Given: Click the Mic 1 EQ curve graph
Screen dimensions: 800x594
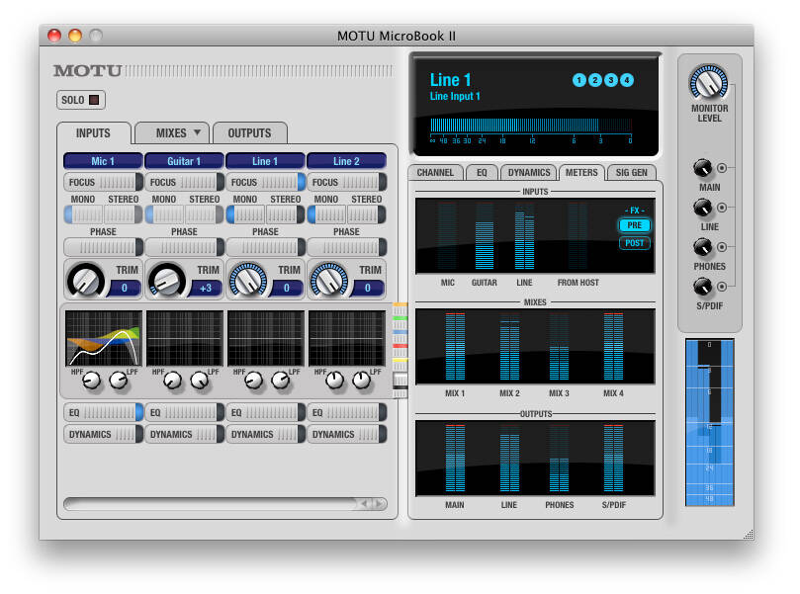Looking at the screenshot, I should click(x=104, y=338).
